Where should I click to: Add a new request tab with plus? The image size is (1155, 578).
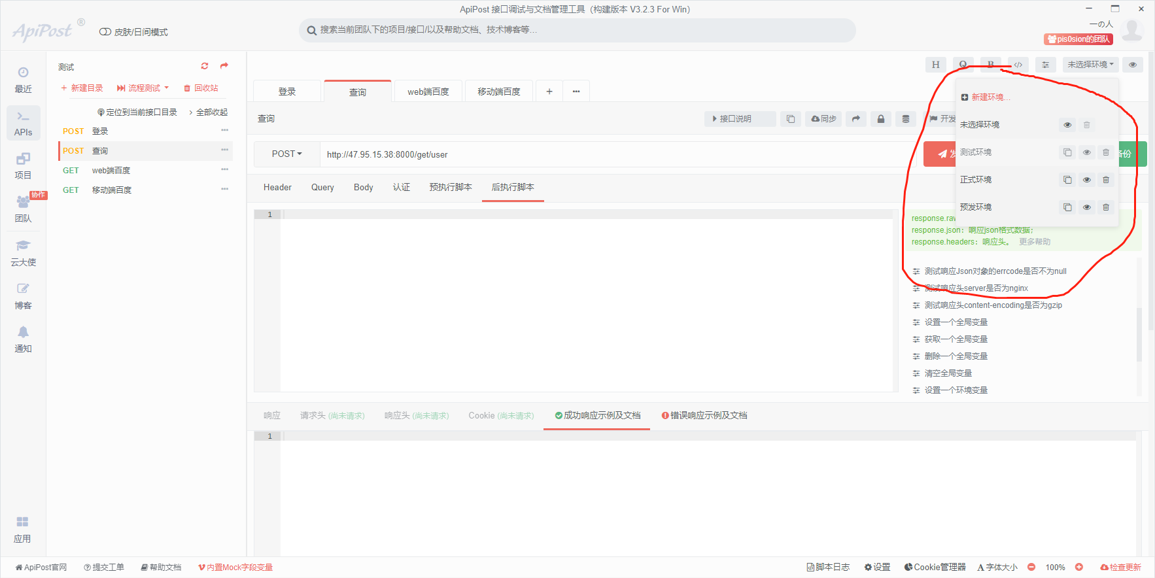pos(549,92)
